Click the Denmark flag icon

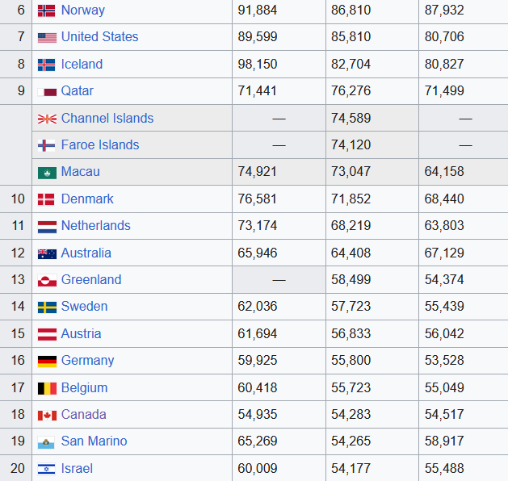(46, 199)
